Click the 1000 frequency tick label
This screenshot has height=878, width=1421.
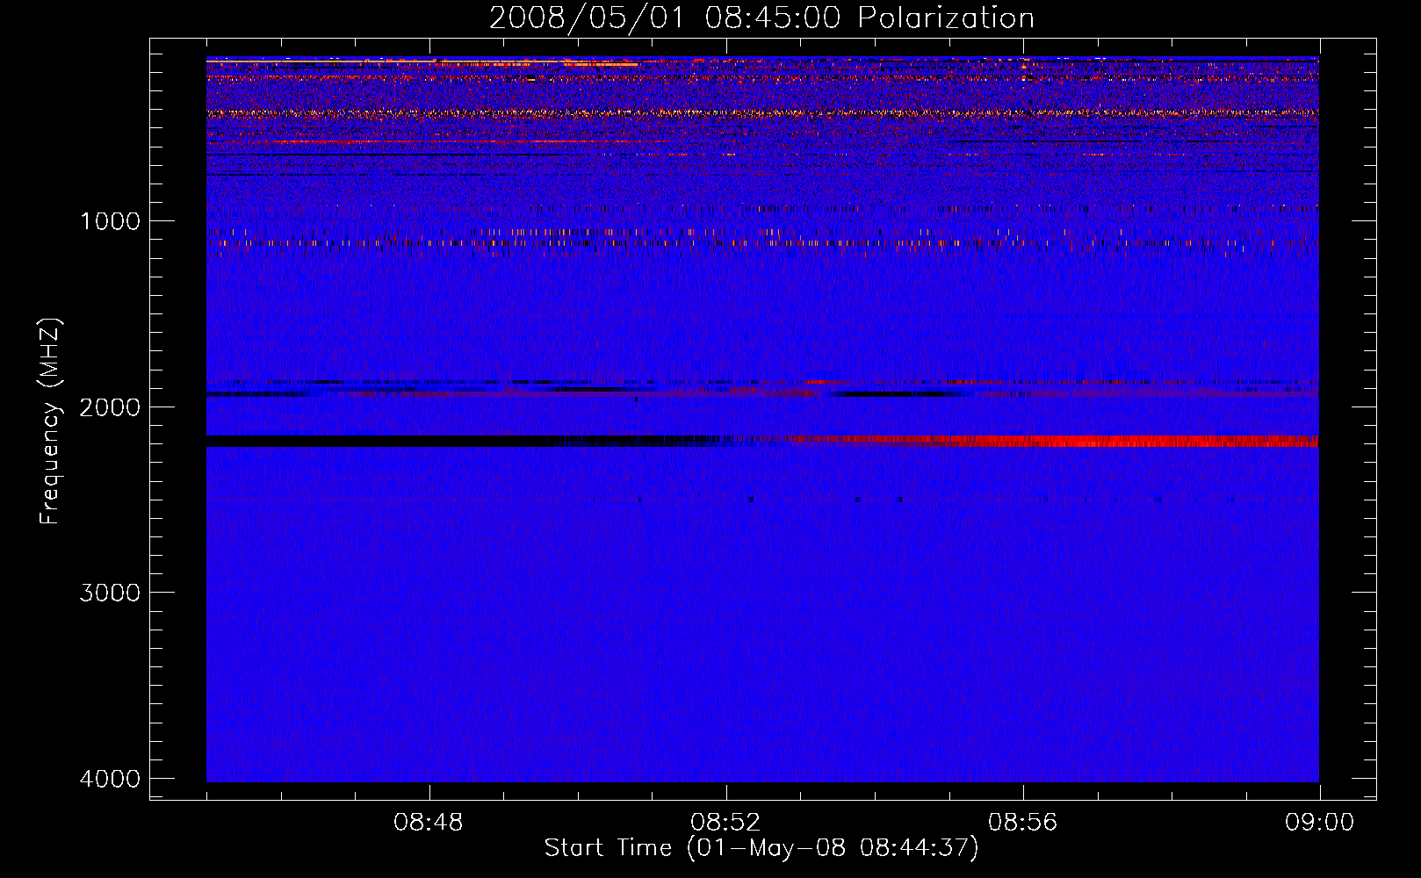tap(111, 220)
